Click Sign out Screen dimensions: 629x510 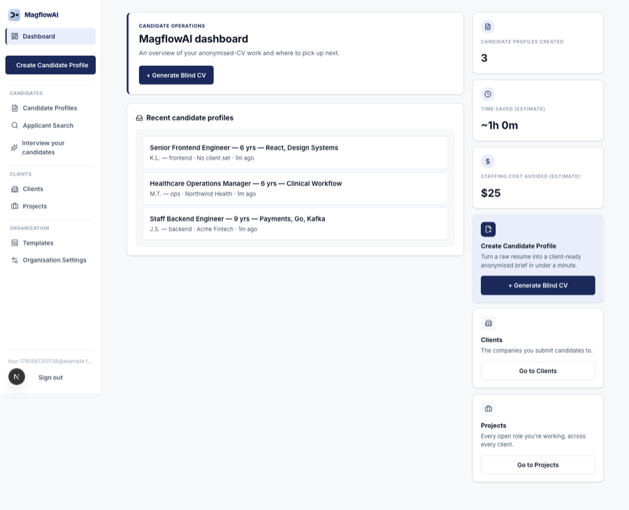(x=50, y=378)
